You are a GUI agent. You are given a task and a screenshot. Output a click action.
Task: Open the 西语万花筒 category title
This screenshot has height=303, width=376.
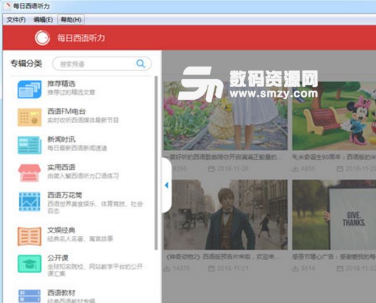(65, 195)
